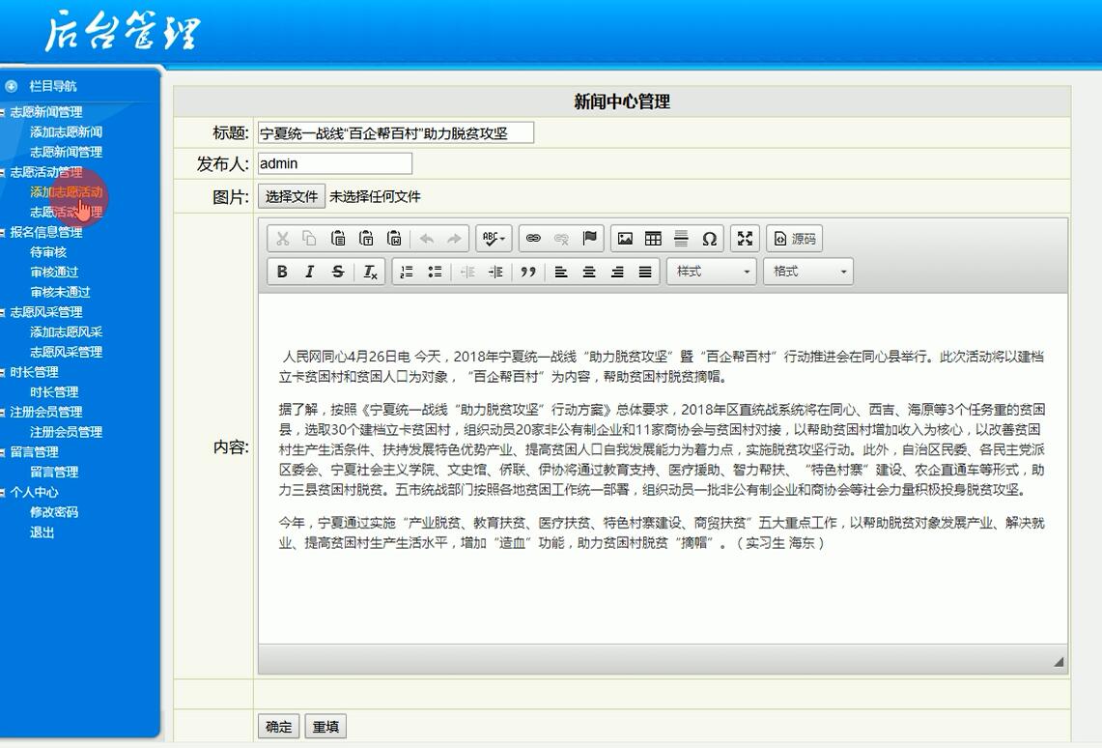Viewport: 1102px width, 748px height.
Task: Click the Redo arrow icon
Action: [x=455, y=239]
